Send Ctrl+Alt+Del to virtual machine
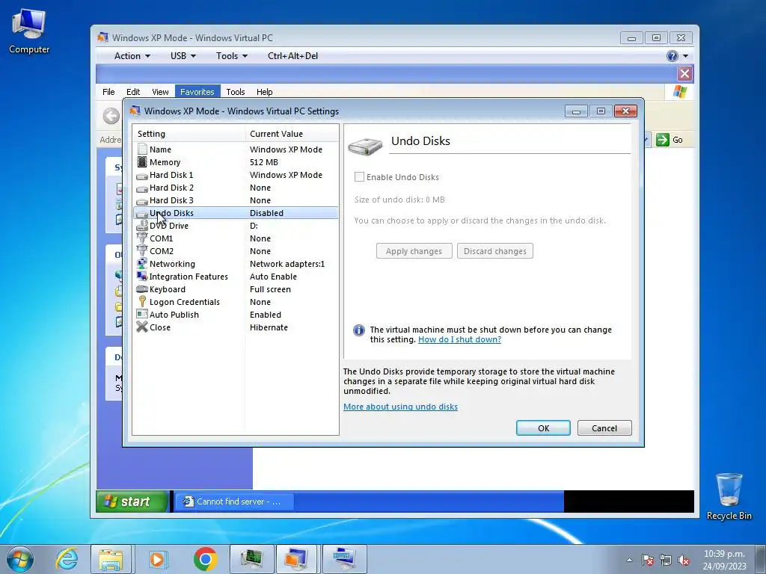This screenshot has height=574, width=766. point(292,55)
